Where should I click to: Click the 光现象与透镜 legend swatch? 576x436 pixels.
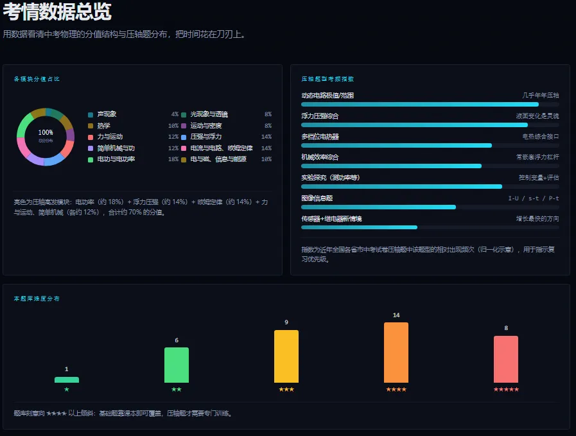click(x=184, y=114)
